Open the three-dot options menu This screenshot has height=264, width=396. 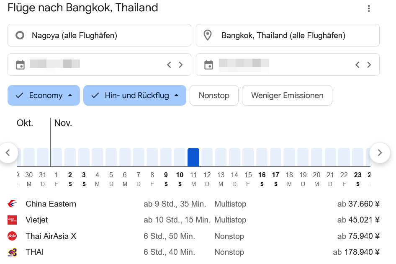[x=369, y=8]
